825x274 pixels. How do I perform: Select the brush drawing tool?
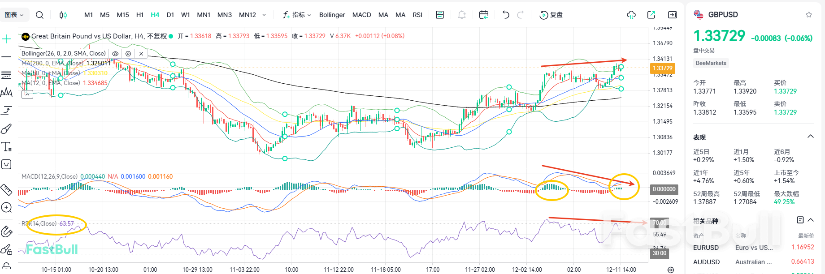pos(6,129)
